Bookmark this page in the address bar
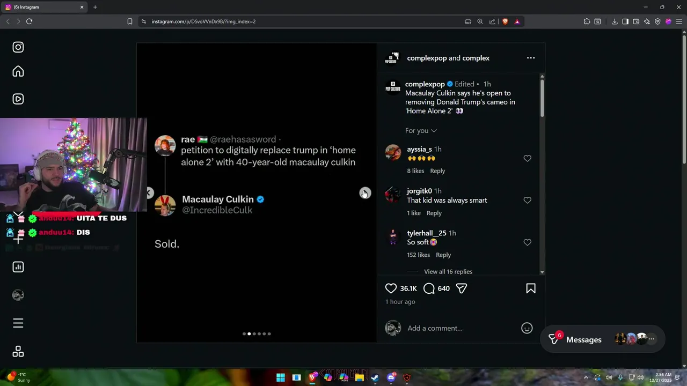 coord(129,21)
